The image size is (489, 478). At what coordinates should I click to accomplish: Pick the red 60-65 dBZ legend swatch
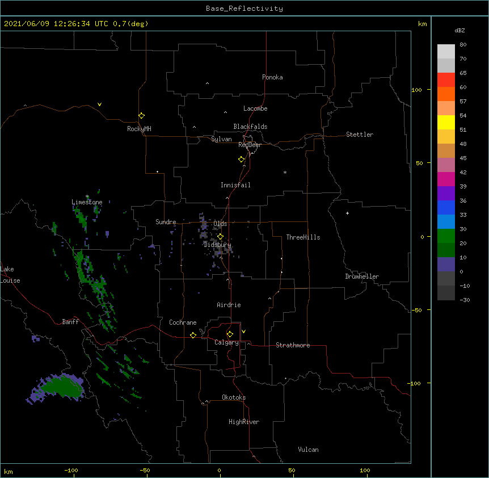coord(446,80)
